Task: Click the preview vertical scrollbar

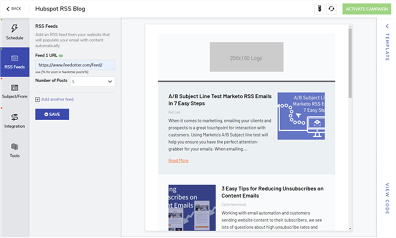Action: coord(350,63)
